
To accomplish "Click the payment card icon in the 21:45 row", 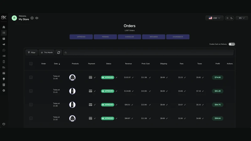I will point(90,77).
